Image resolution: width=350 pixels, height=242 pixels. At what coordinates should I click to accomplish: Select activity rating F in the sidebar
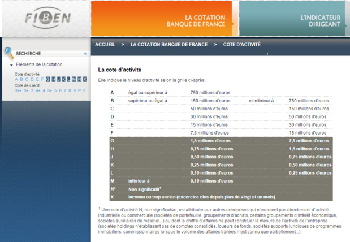tap(42, 79)
